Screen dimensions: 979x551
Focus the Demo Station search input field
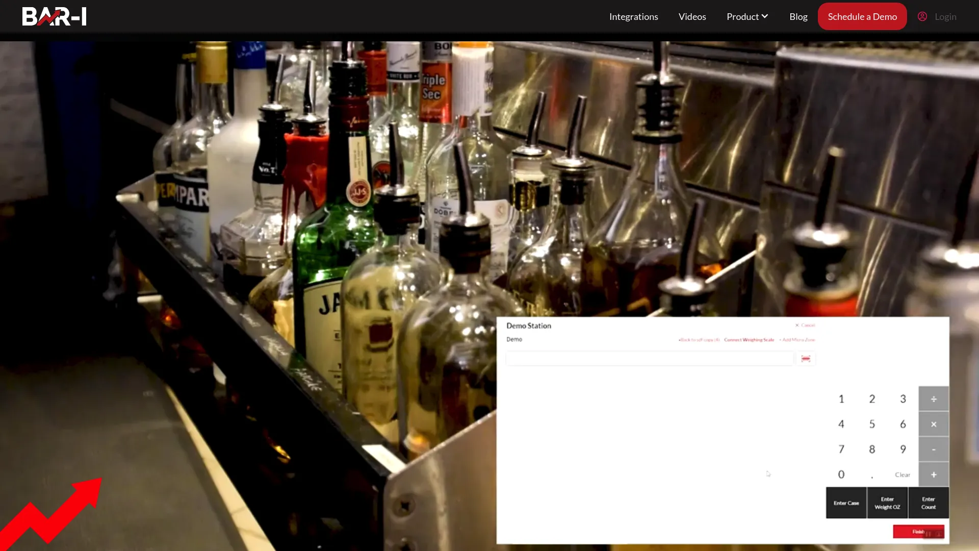(x=650, y=359)
